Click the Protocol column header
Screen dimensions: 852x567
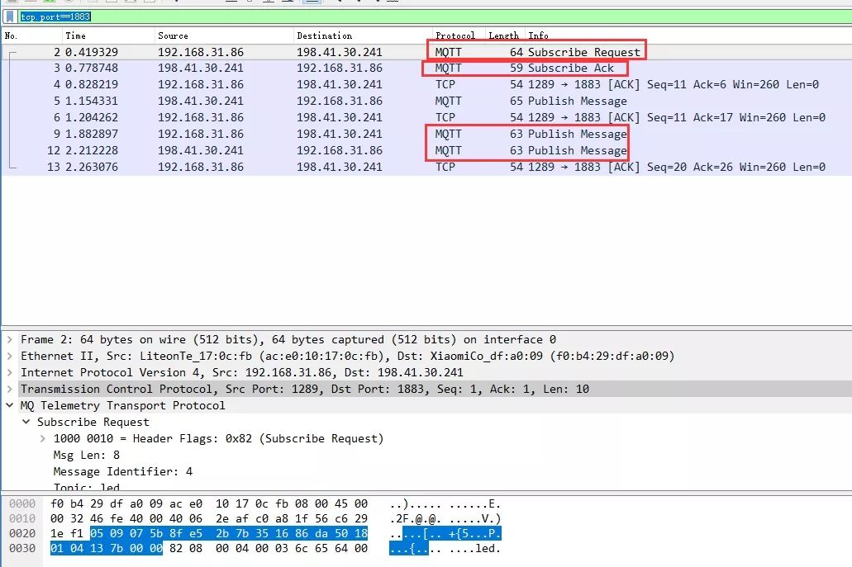(x=455, y=36)
